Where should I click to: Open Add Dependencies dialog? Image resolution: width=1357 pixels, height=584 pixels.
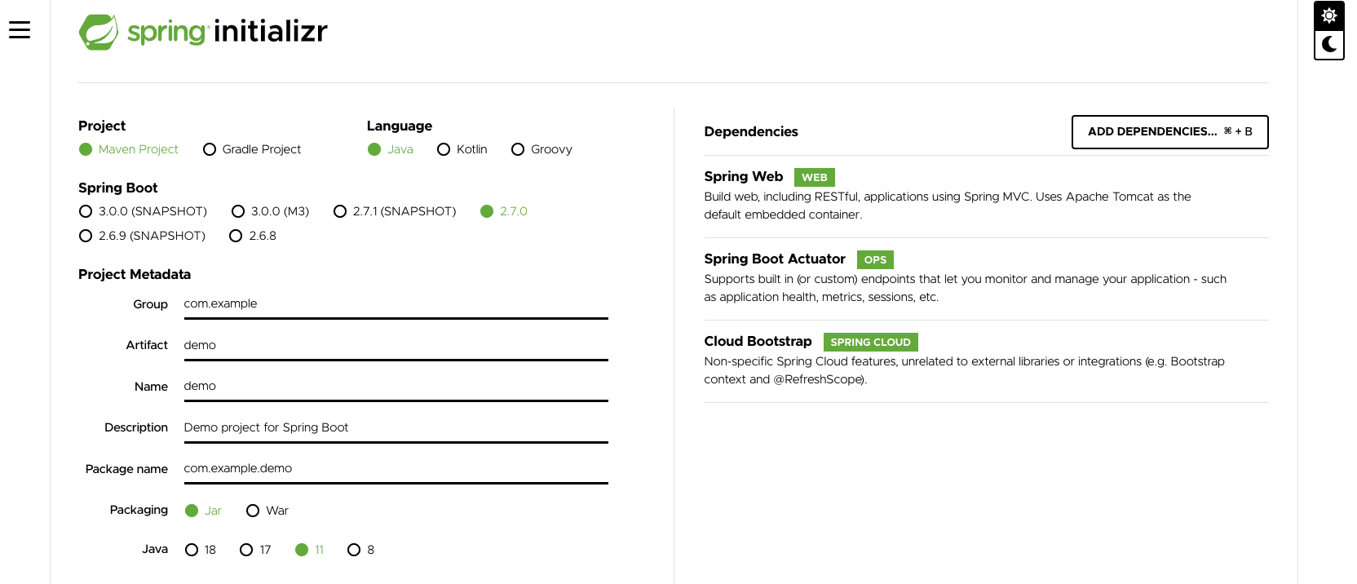(x=1170, y=132)
